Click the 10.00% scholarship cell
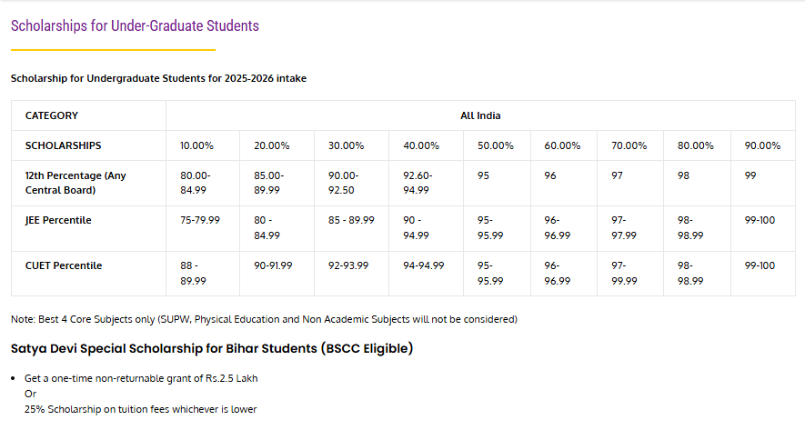The height and width of the screenshot is (430, 805). pos(196,145)
